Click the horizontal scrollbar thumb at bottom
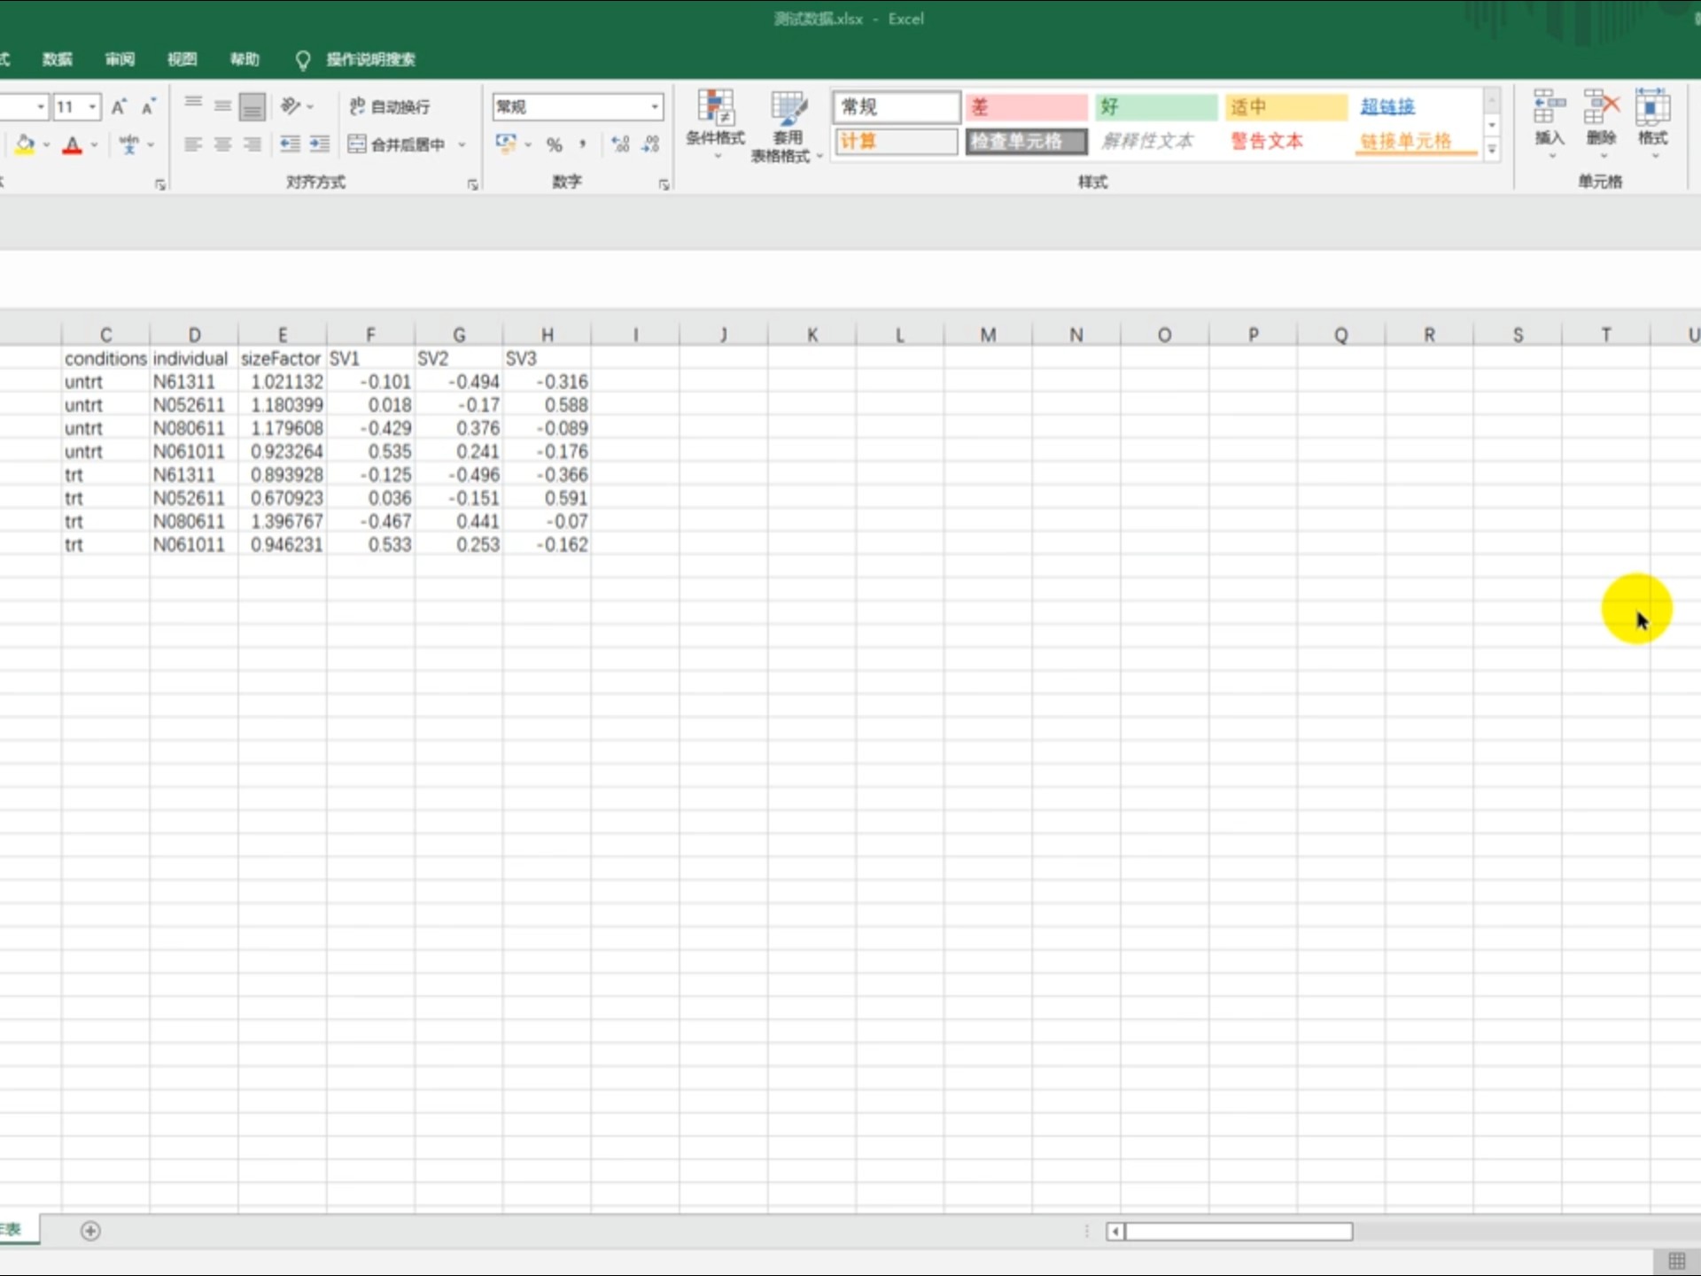Viewport: 1701px width, 1276px height. (x=1239, y=1232)
